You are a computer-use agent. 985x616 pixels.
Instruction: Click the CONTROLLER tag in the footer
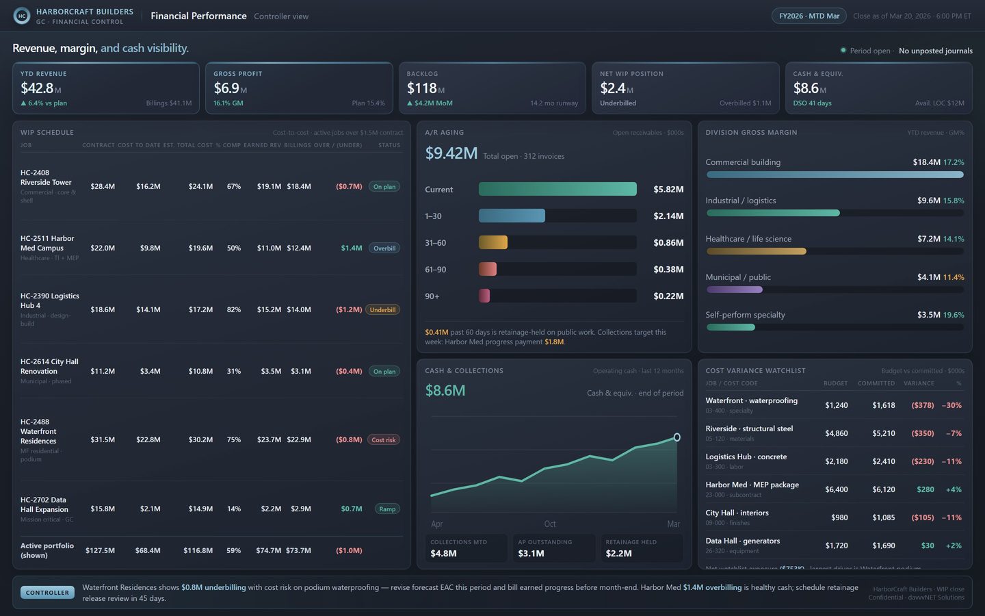tap(47, 593)
